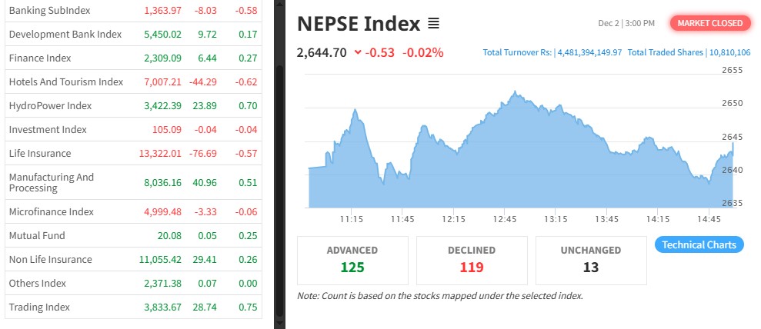Select Hotels And Tourism Index
Screen dimensions: 761x329
66,81
